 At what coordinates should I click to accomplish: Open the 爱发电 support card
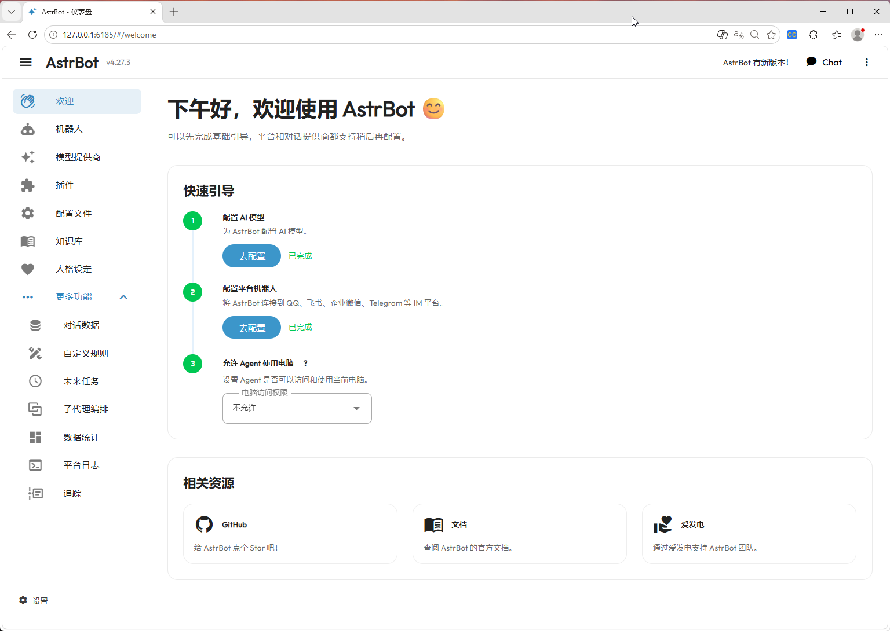(x=749, y=534)
